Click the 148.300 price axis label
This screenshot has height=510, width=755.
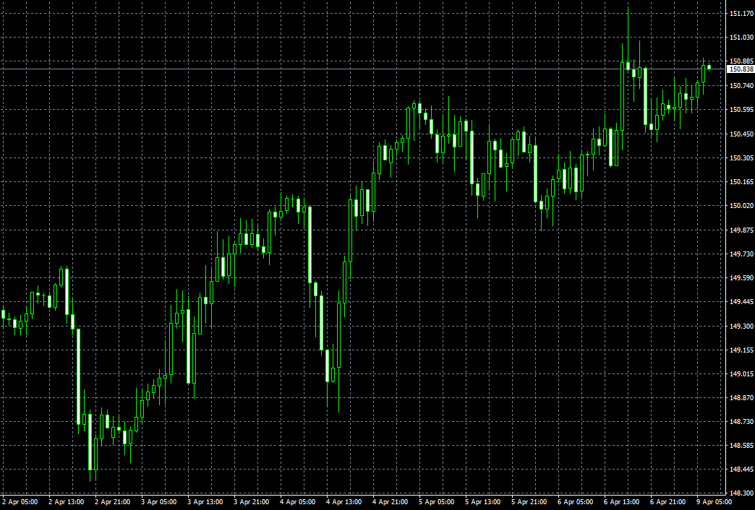tap(741, 493)
